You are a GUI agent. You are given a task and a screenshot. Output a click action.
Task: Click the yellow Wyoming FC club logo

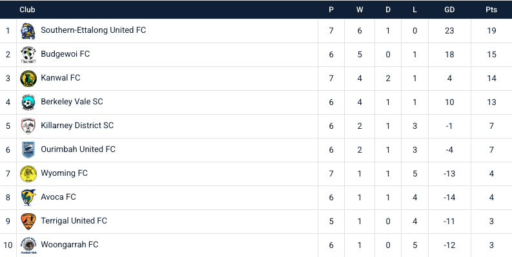pyautogui.click(x=28, y=174)
